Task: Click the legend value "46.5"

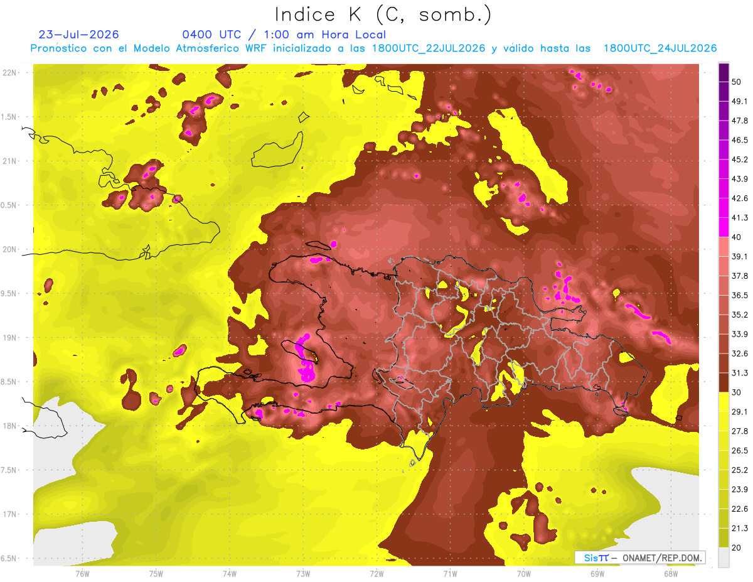Action: point(739,140)
